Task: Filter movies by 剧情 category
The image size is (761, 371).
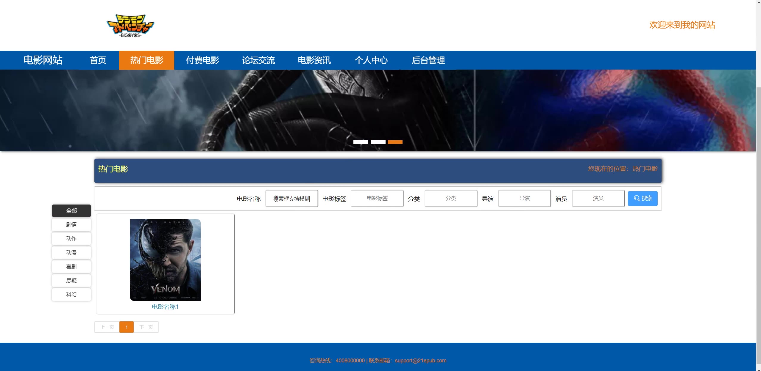Action: pos(71,224)
